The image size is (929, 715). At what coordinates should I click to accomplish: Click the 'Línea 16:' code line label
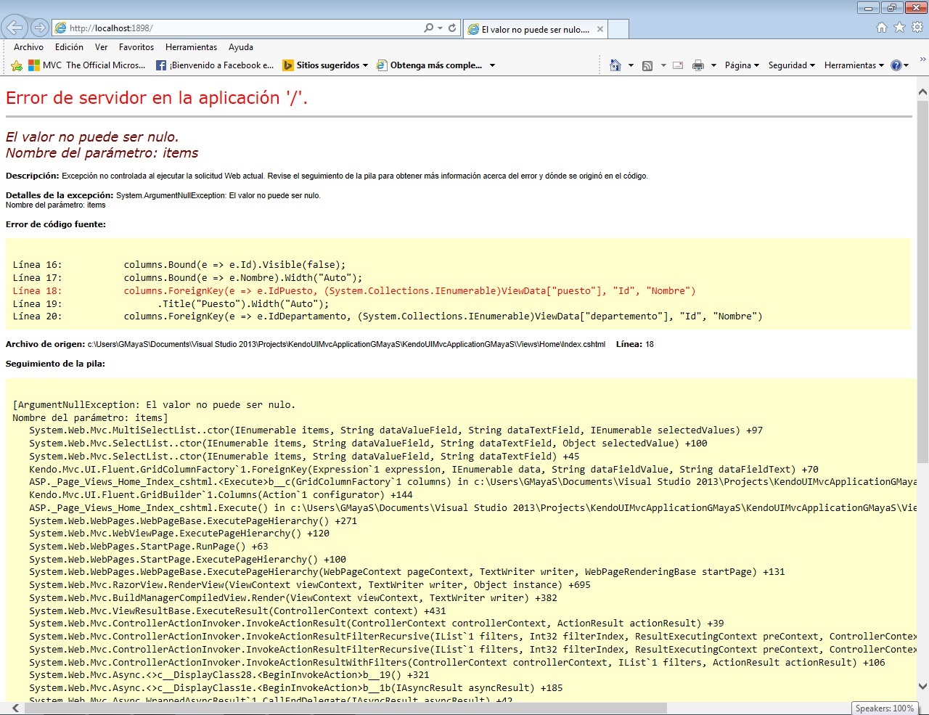pos(37,265)
